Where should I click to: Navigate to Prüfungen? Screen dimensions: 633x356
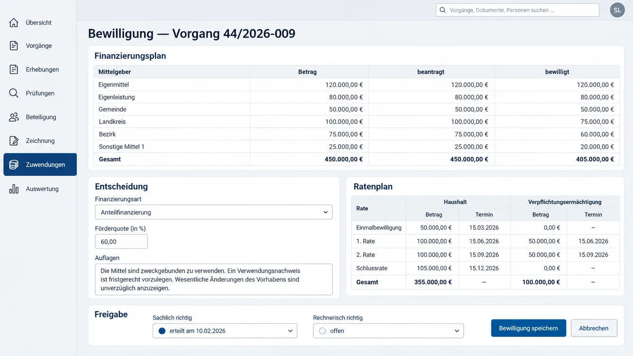tap(40, 93)
